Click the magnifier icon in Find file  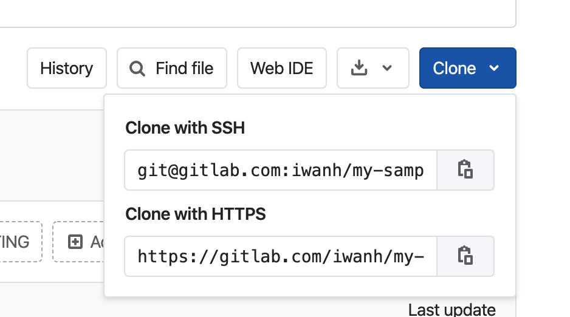pos(137,69)
